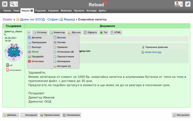Click the help icon on Нишка tab
Screen dimensions: 193x121
click(x=32, y=11)
